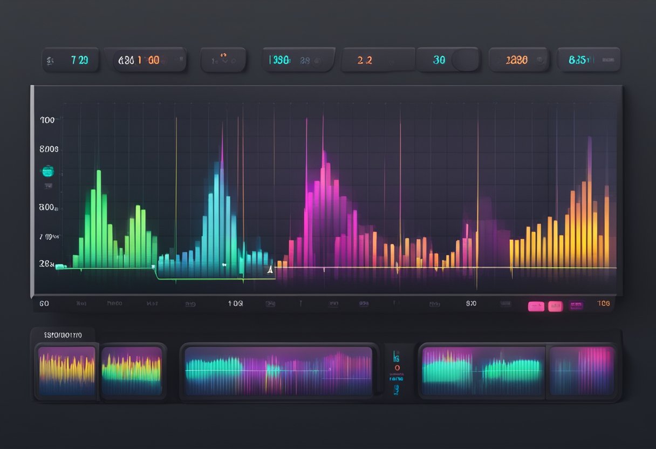The height and width of the screenshot is (449, 656).
Task: Select the orange 2880 readout box
Action: pos(519,60)
